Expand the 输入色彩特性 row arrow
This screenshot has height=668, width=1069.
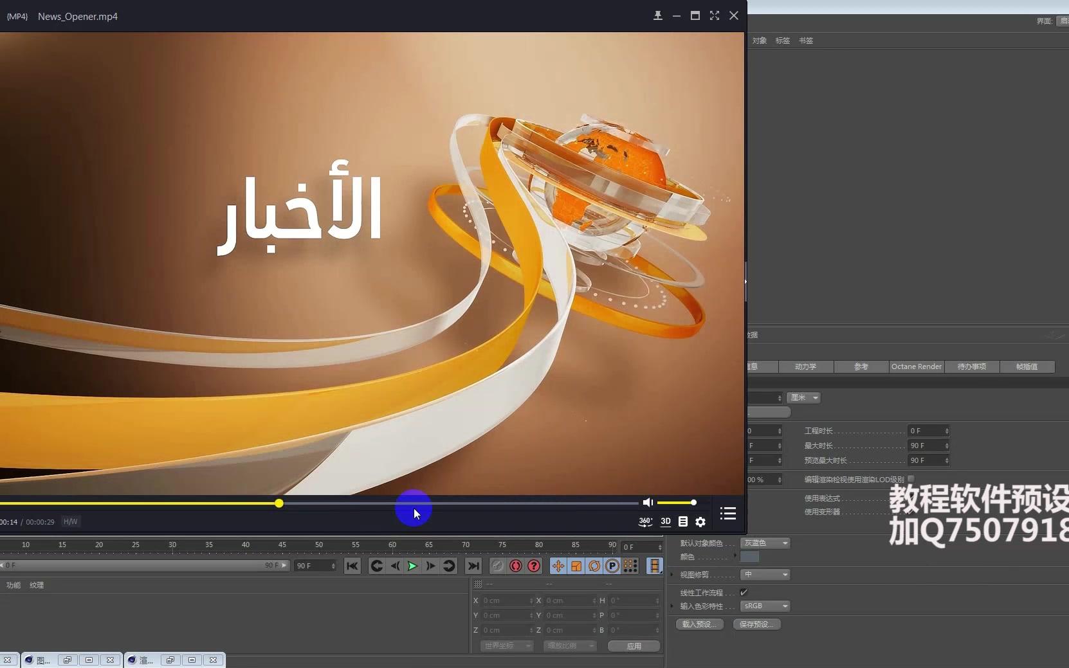point(672,606)
